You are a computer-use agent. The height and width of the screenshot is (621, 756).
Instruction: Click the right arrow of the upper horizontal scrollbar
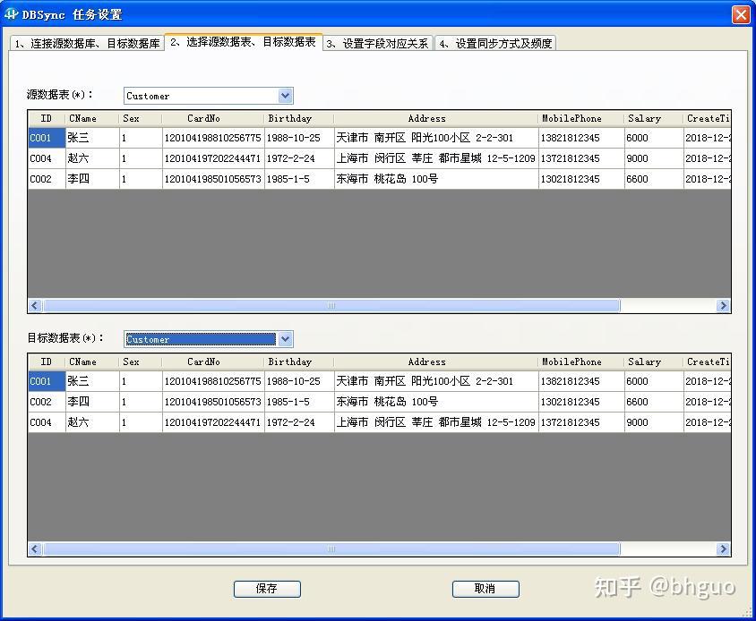pos(724,305)
